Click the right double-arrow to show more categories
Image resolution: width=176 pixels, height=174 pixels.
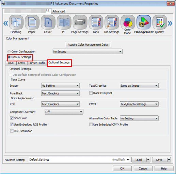click(x=170, y=23)
